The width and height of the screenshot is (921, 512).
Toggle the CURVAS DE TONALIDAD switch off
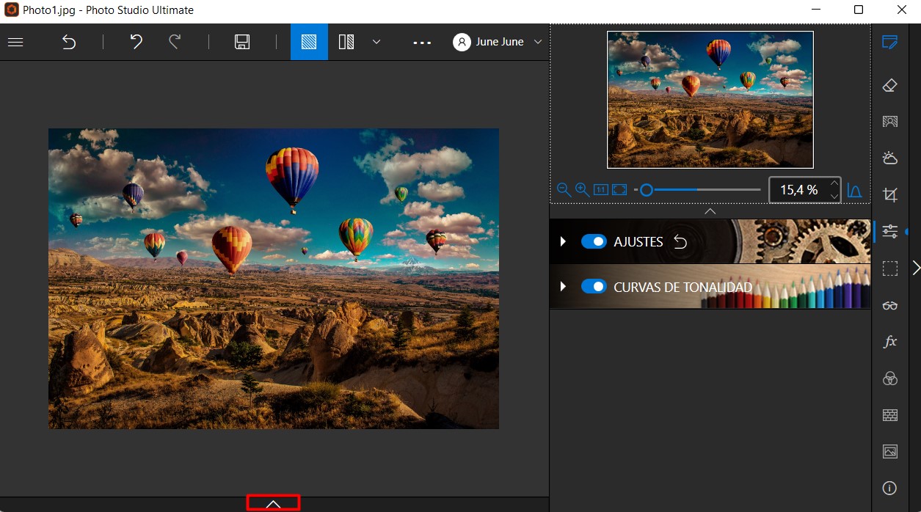(594, 286)
